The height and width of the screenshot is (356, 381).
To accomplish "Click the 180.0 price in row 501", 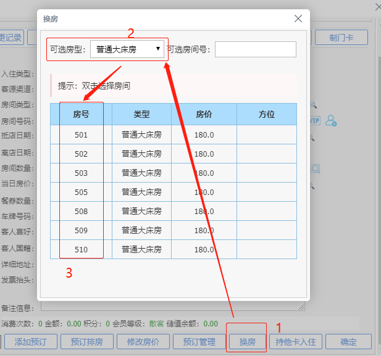I will click(204, 135).
